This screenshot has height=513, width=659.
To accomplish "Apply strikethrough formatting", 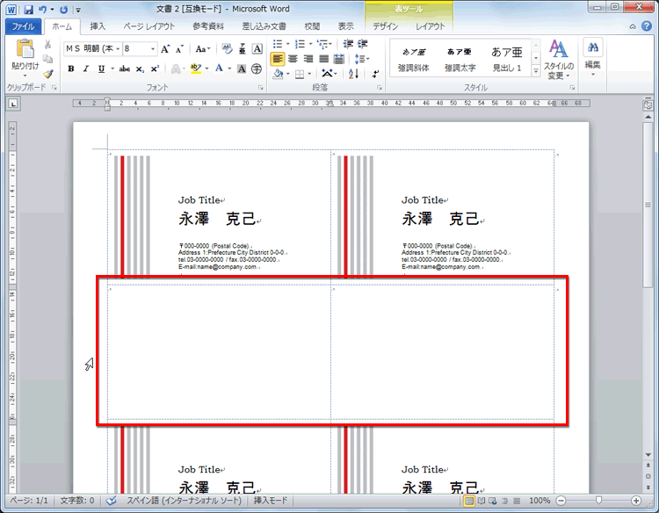I will [x=125, y=69].
